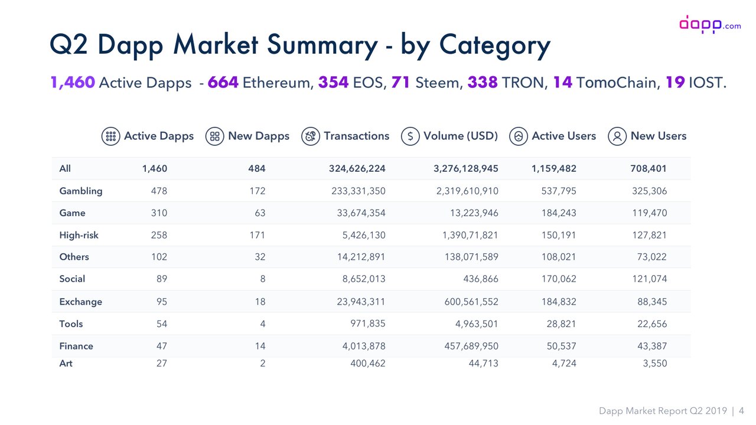The width and height of the screenshot is (756, 425).
Task: Click the 1,460 Active Dapps headline number
Action: (x=73, y=83)
